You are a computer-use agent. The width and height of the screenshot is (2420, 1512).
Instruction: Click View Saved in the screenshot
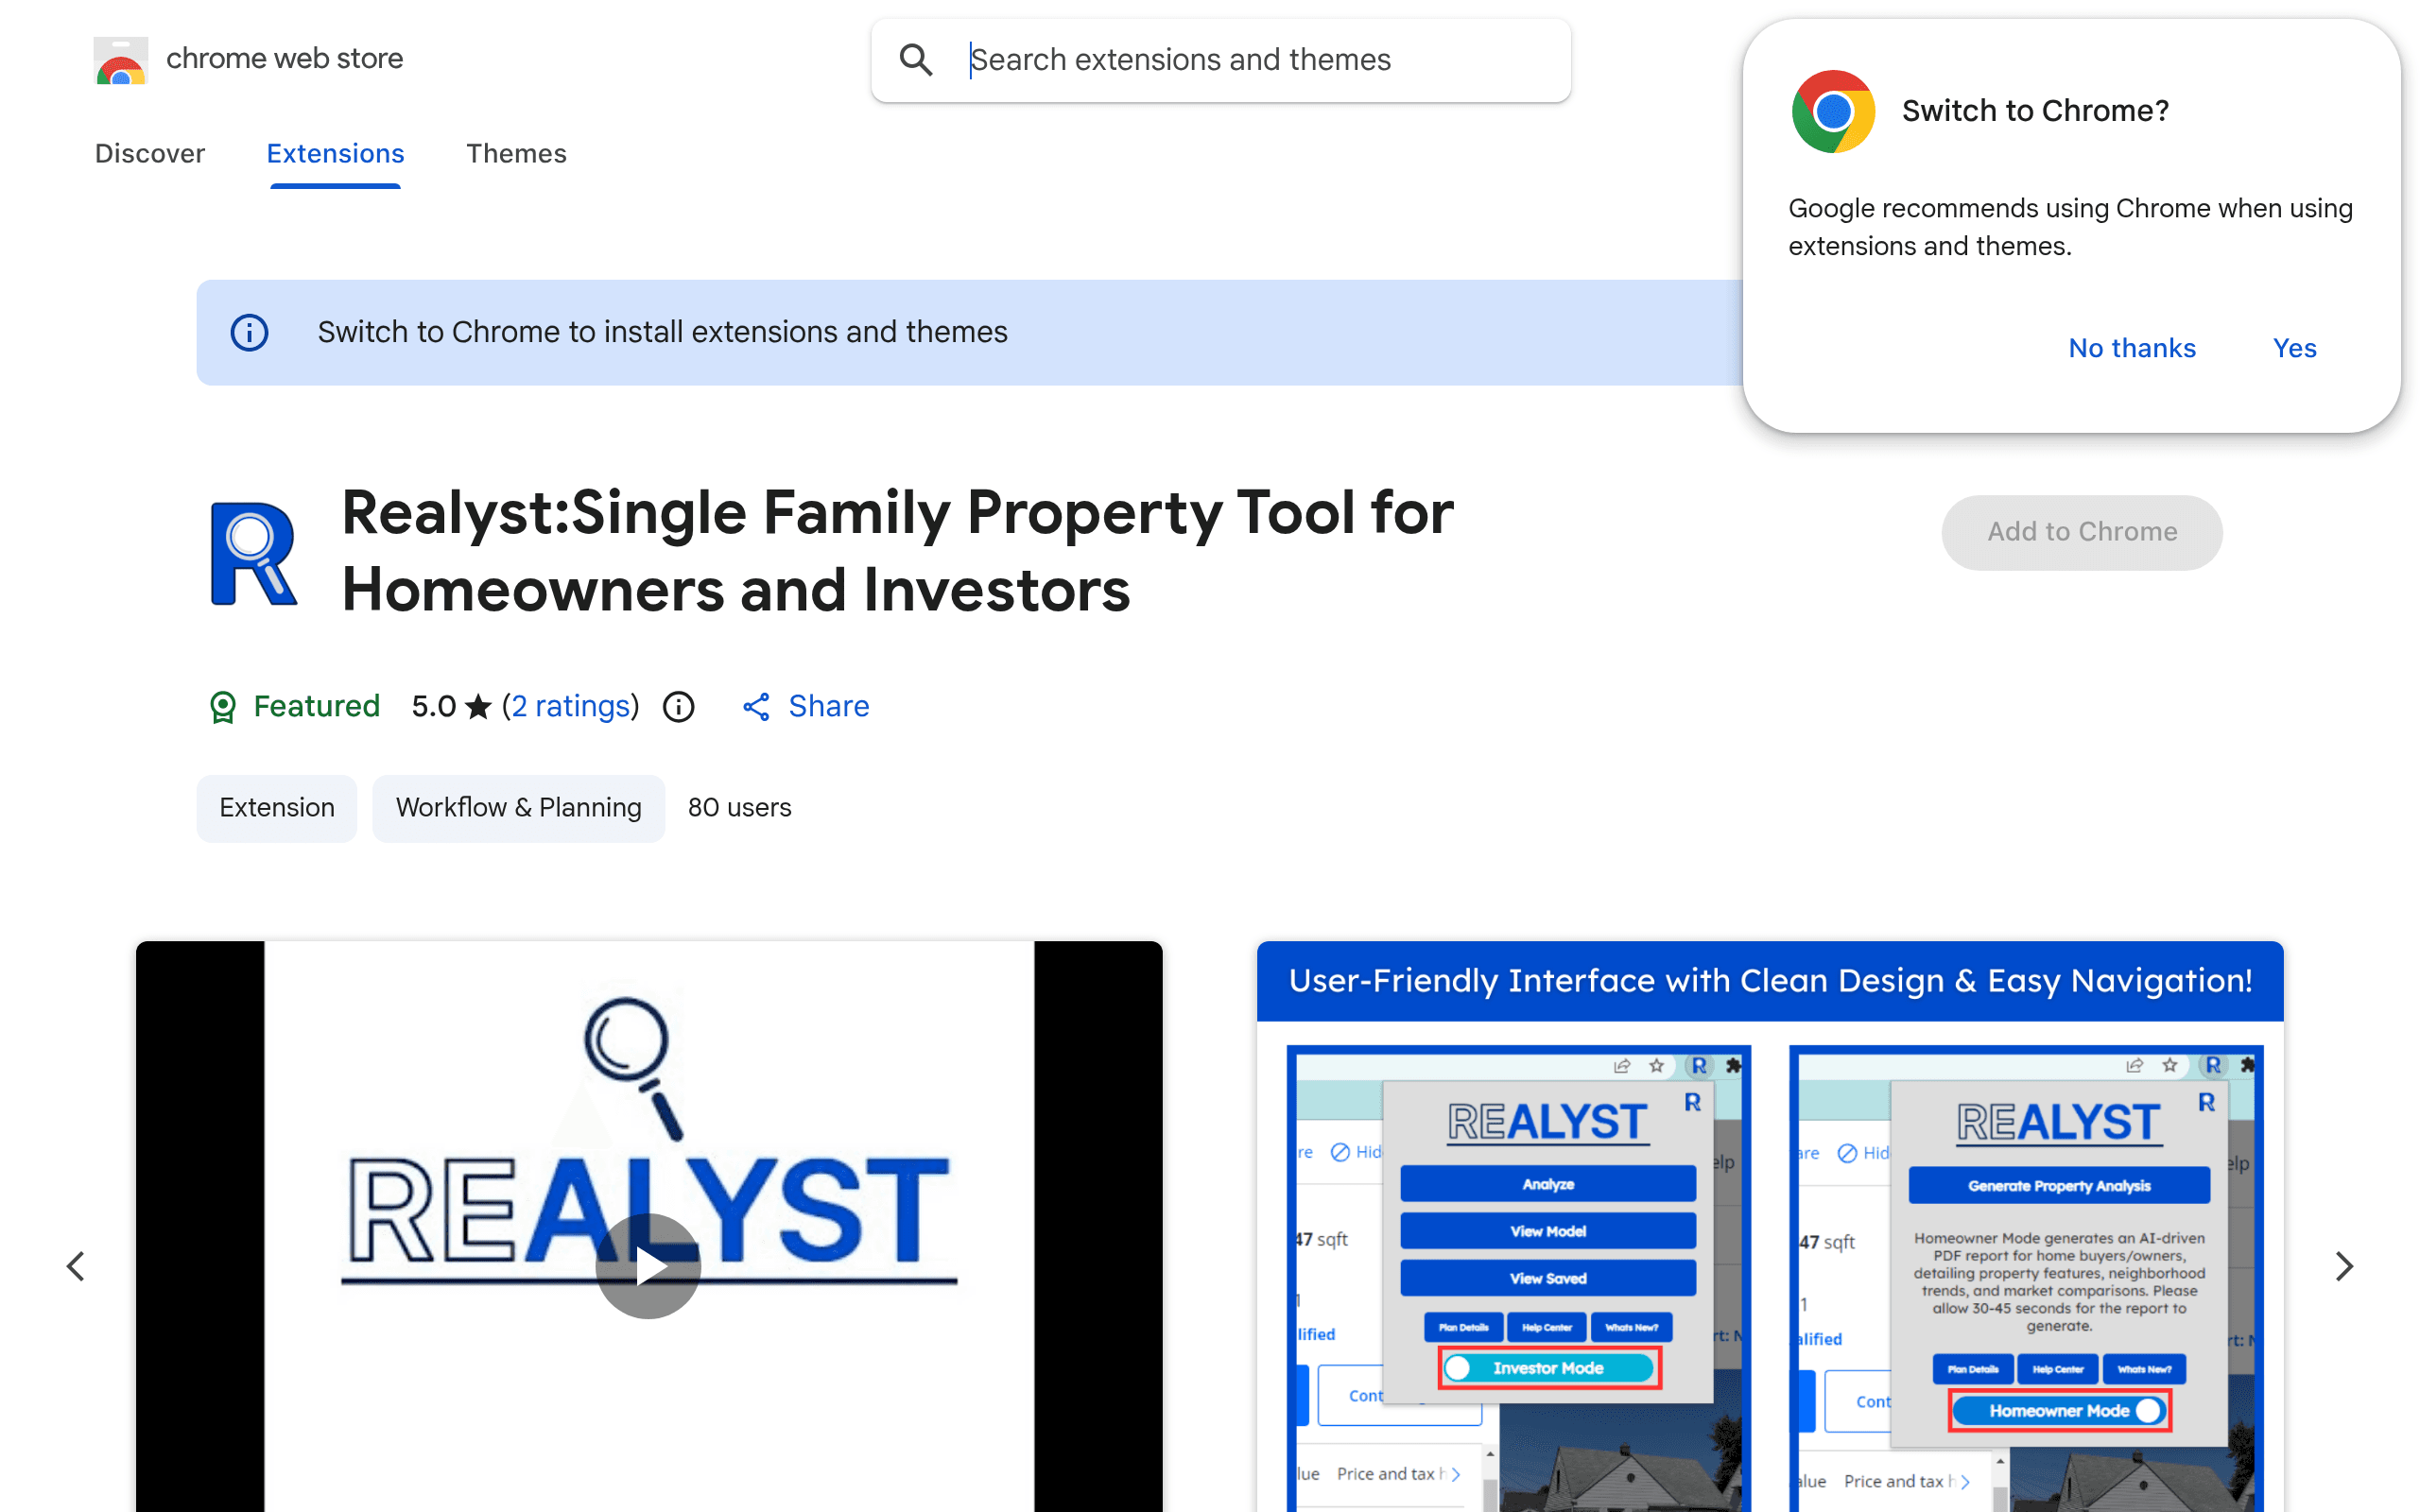tap(1548, 1278)
